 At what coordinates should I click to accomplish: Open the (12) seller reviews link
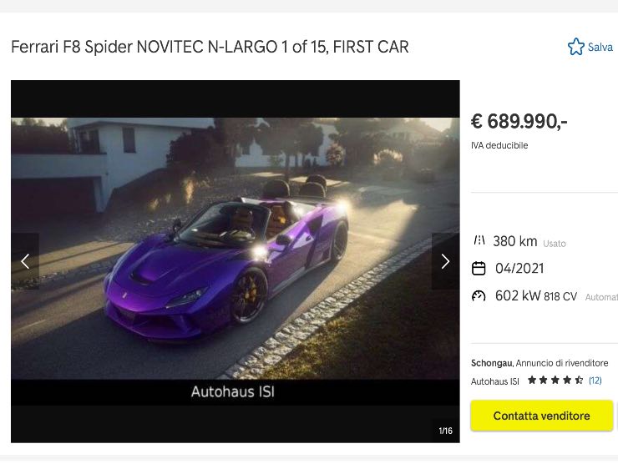(595, 380)
